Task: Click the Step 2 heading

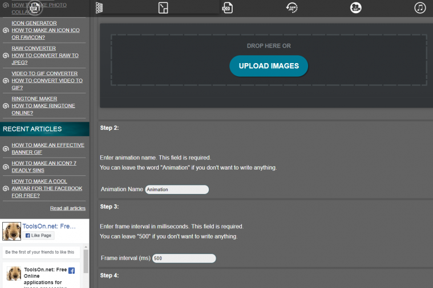Action: point(110,128)
